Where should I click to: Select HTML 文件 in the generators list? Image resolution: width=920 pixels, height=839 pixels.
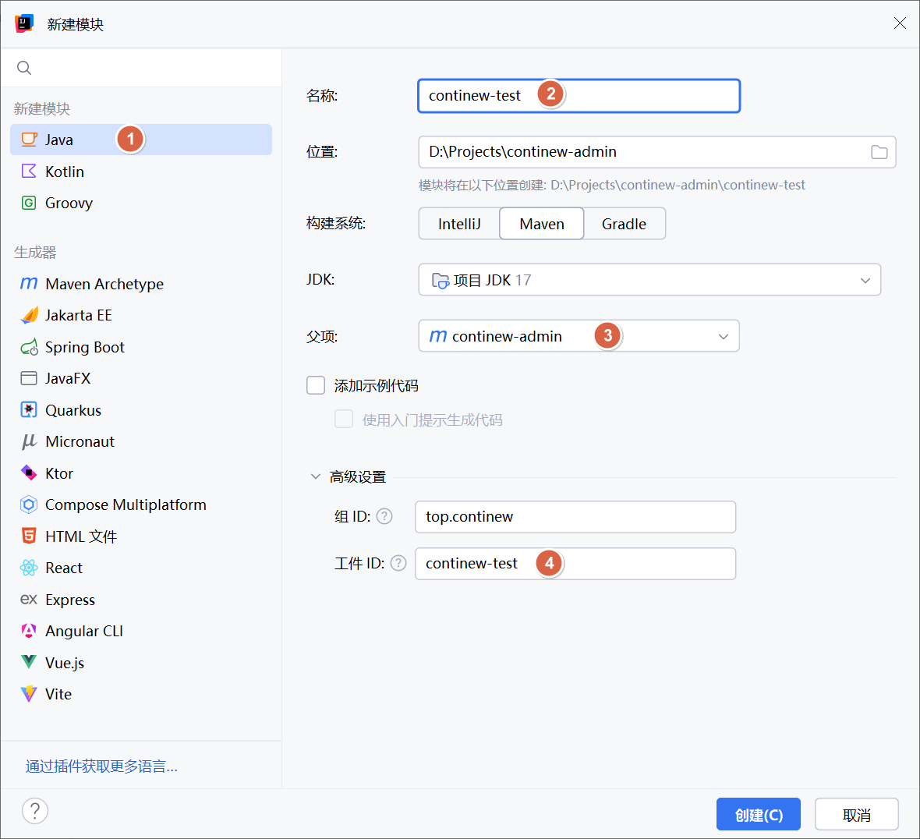pos(141,536)
